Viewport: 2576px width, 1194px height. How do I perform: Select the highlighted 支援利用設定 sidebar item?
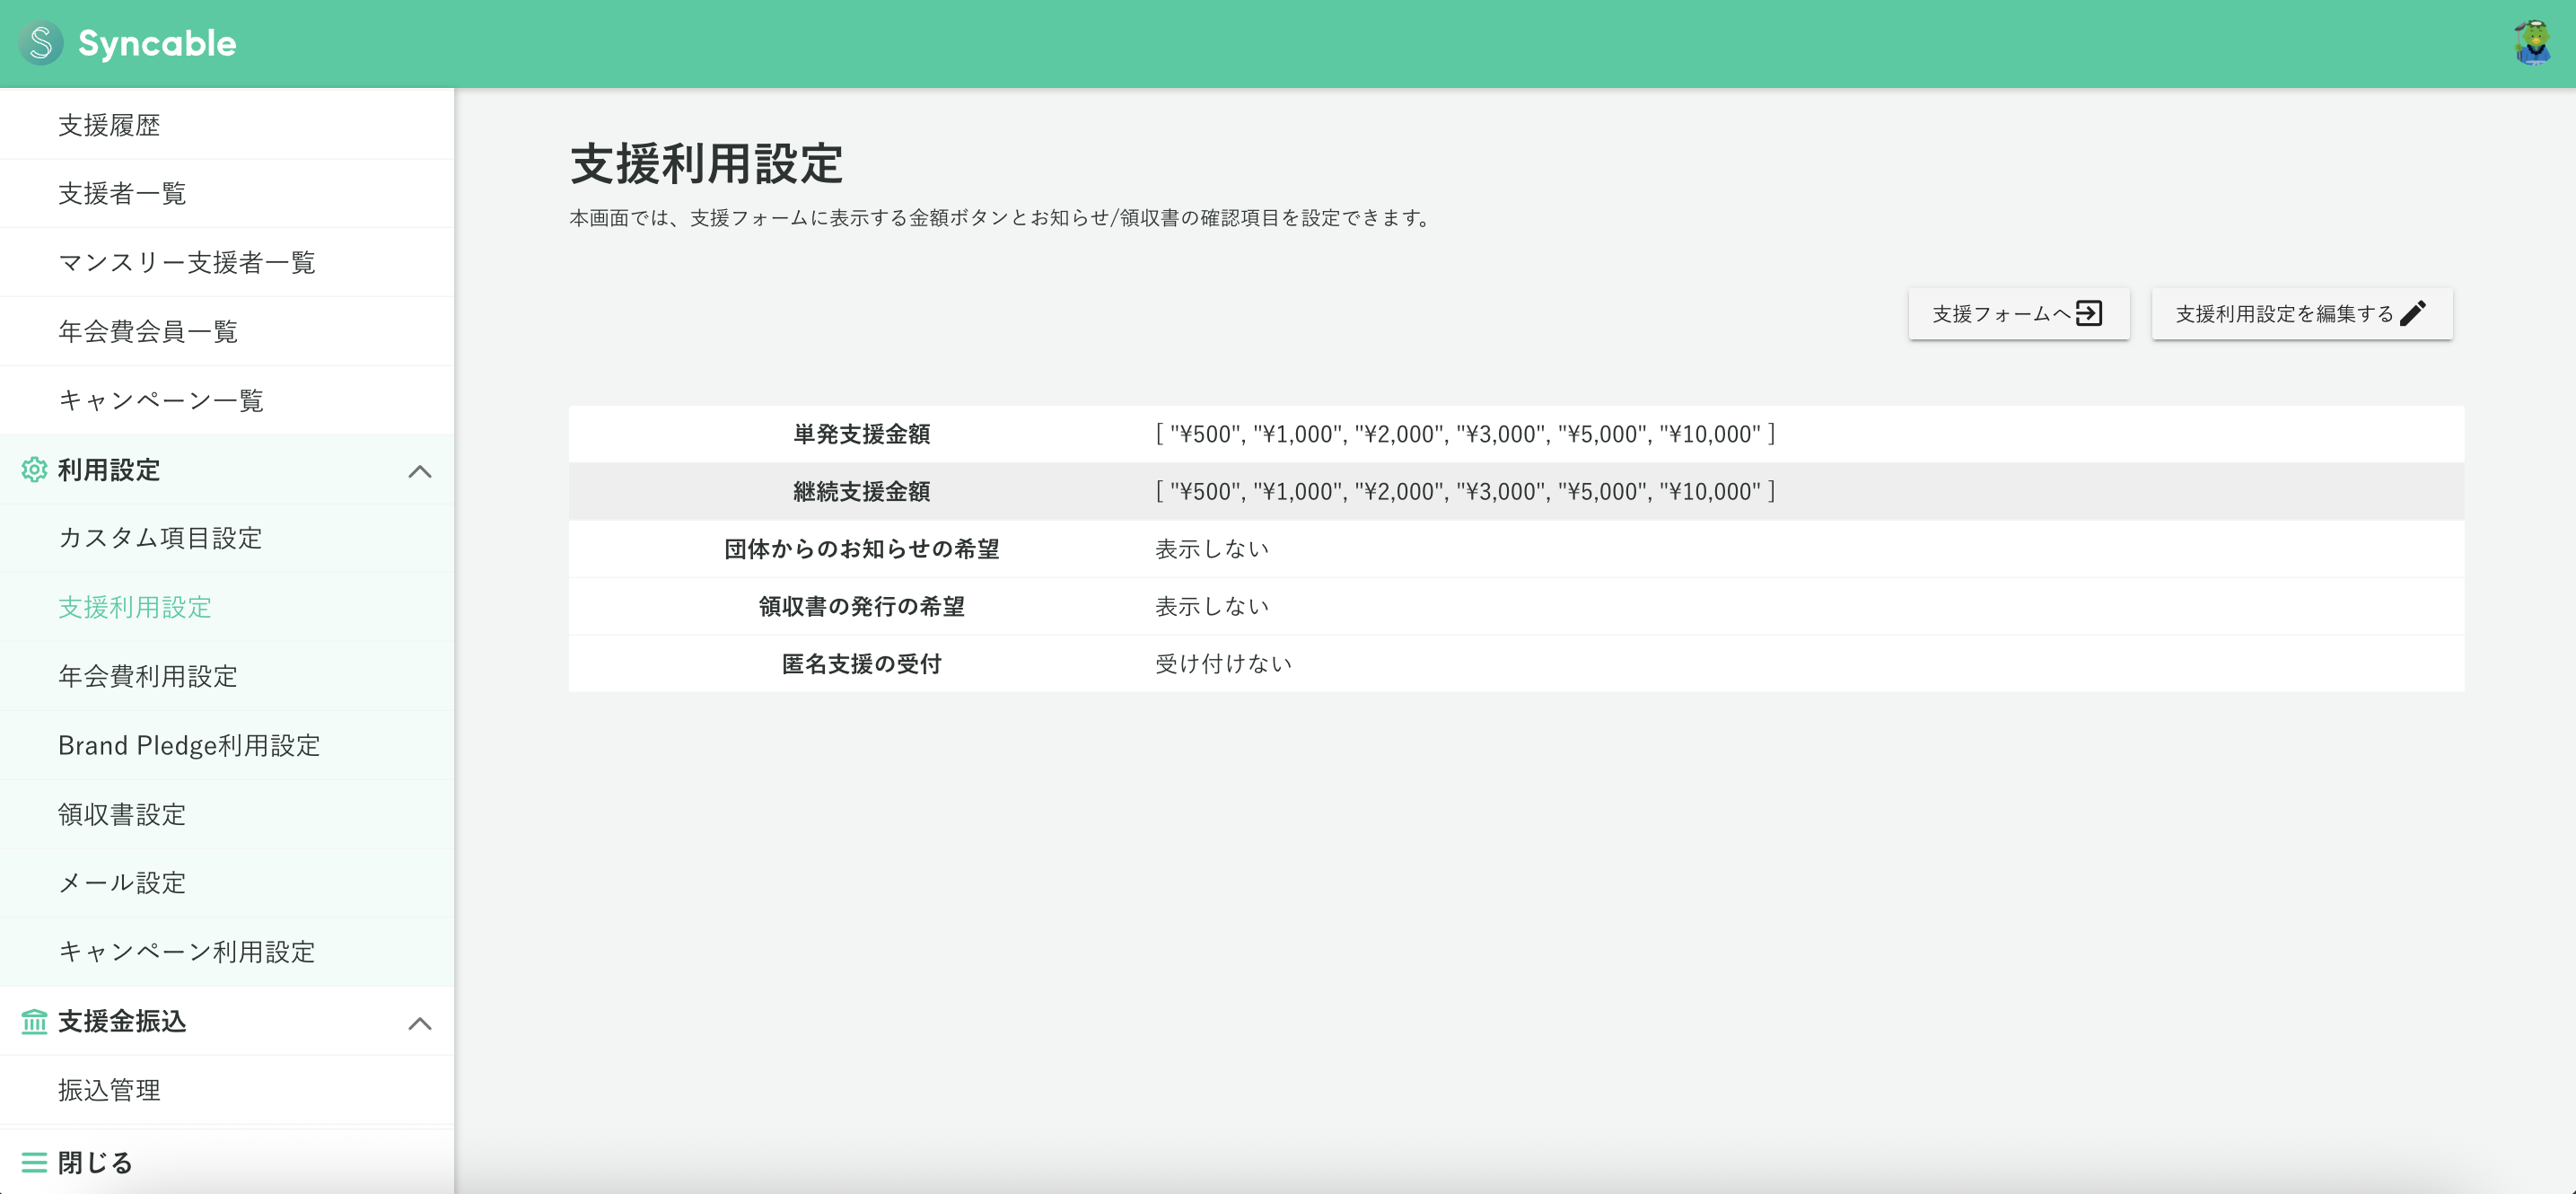[134, 607]
